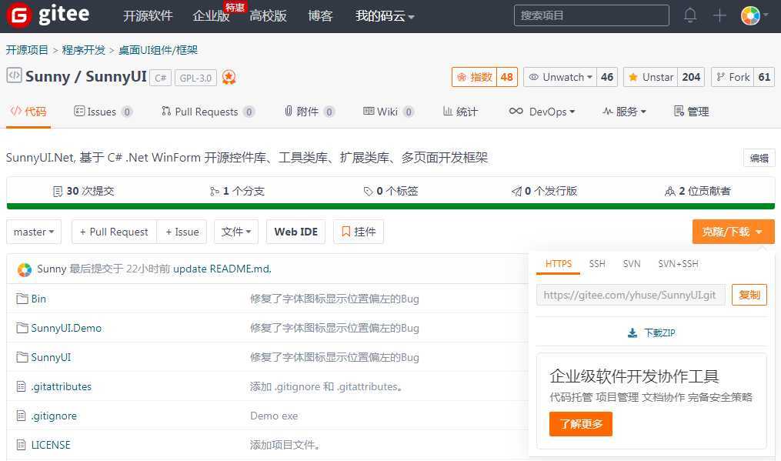Click the Unstar button
This screenshot has height=461, width=781.
point(650,77)
